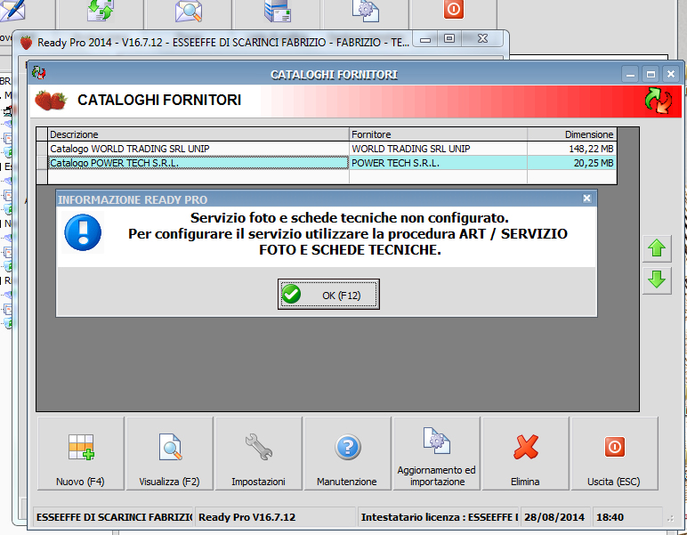Screen dimensions: 687x535
Task: Close the Cataloghi Fornitori window
Action: [671, 75]
